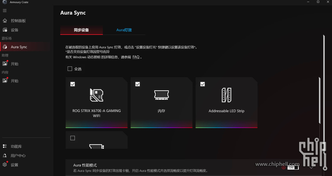The width and height of the screenshot is (332, 176).
Task: Open the FAQ link
Action: pos(136,57)
